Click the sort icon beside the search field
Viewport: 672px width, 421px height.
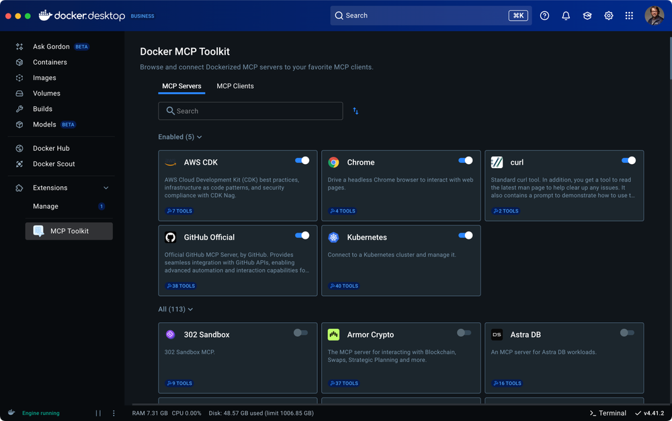pos(355,111)
